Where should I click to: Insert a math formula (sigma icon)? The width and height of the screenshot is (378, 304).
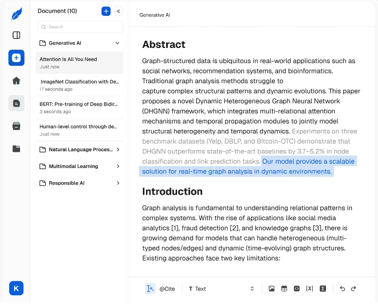(x=323, y=289)
